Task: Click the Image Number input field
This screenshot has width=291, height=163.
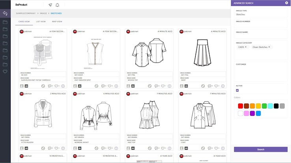Action: (x=261, y=25)
